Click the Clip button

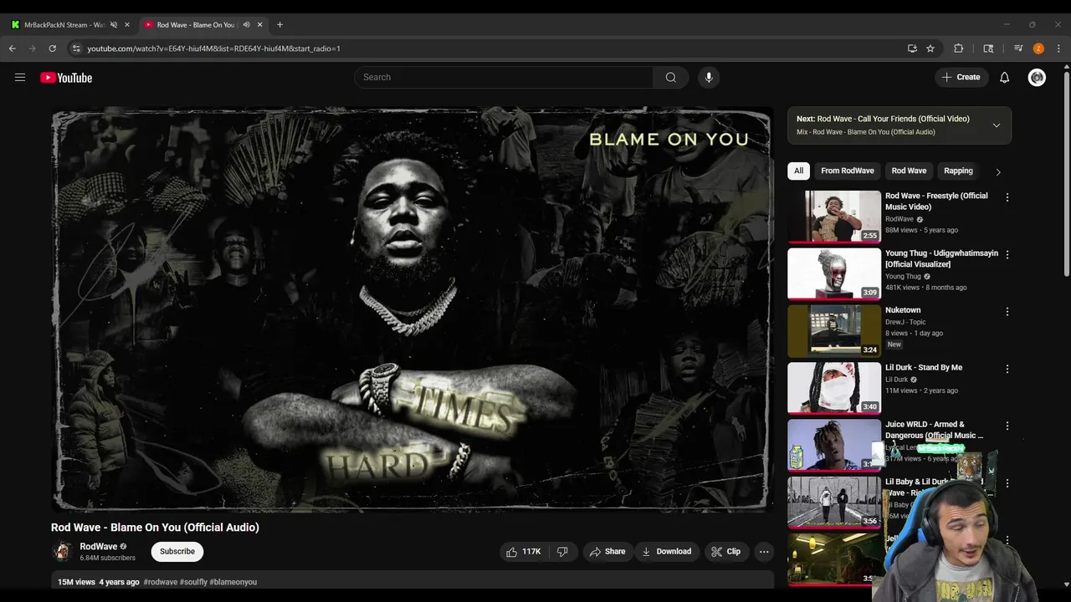pyautogui.click(x=725, y=552)
